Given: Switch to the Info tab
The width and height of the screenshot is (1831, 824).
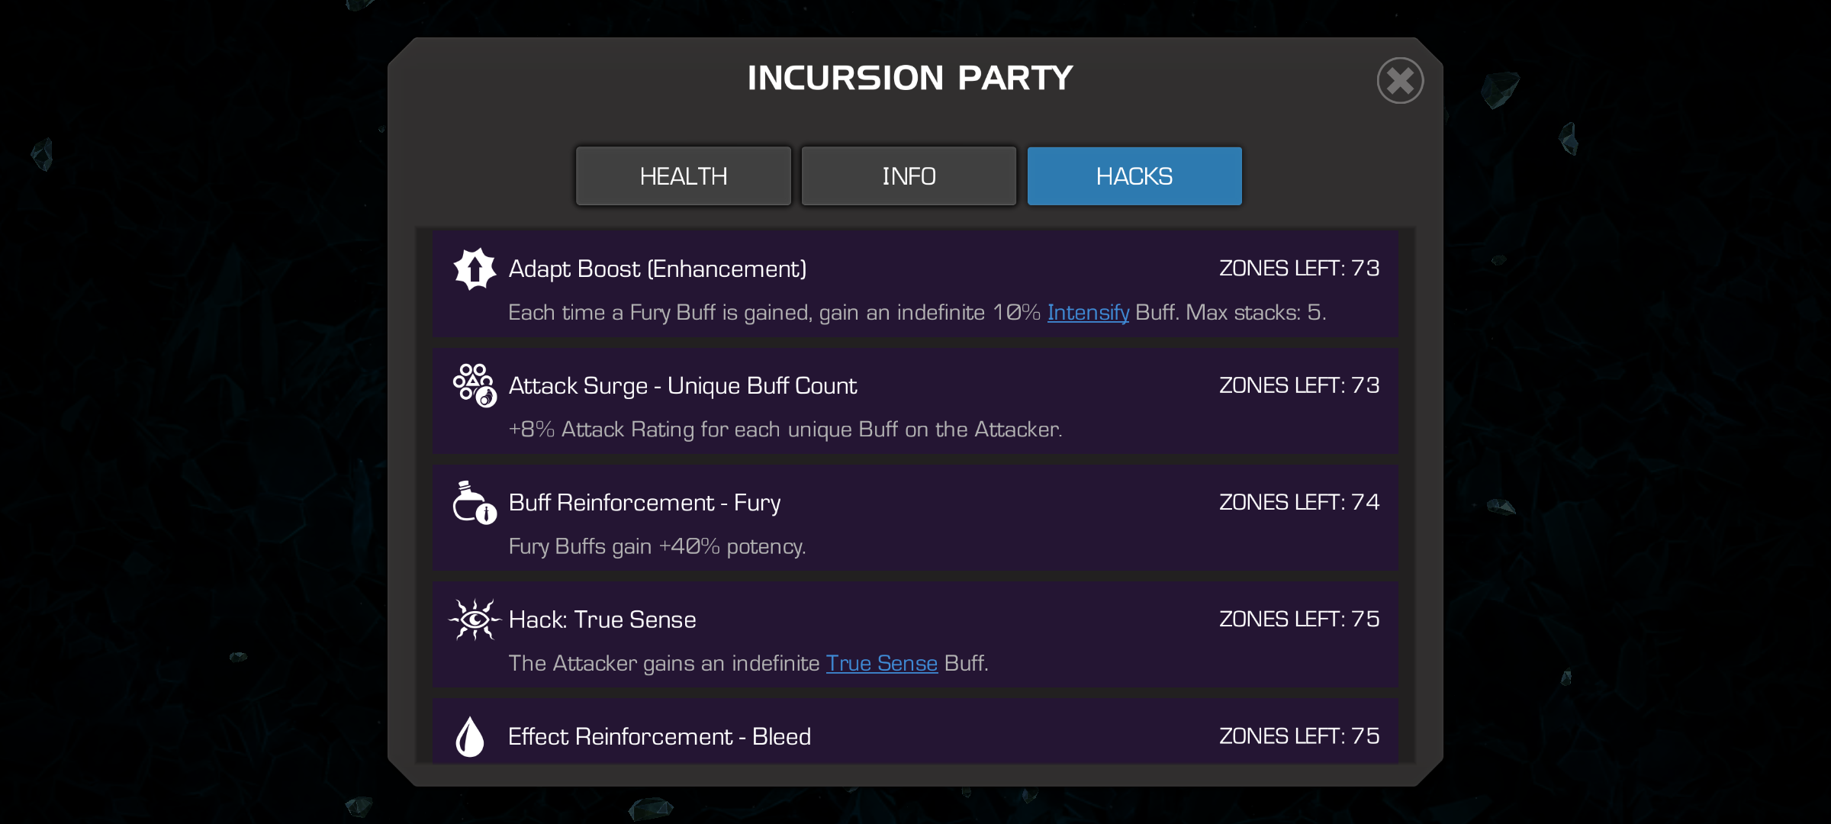Looking at the screenshot, I should pos(909,176).
